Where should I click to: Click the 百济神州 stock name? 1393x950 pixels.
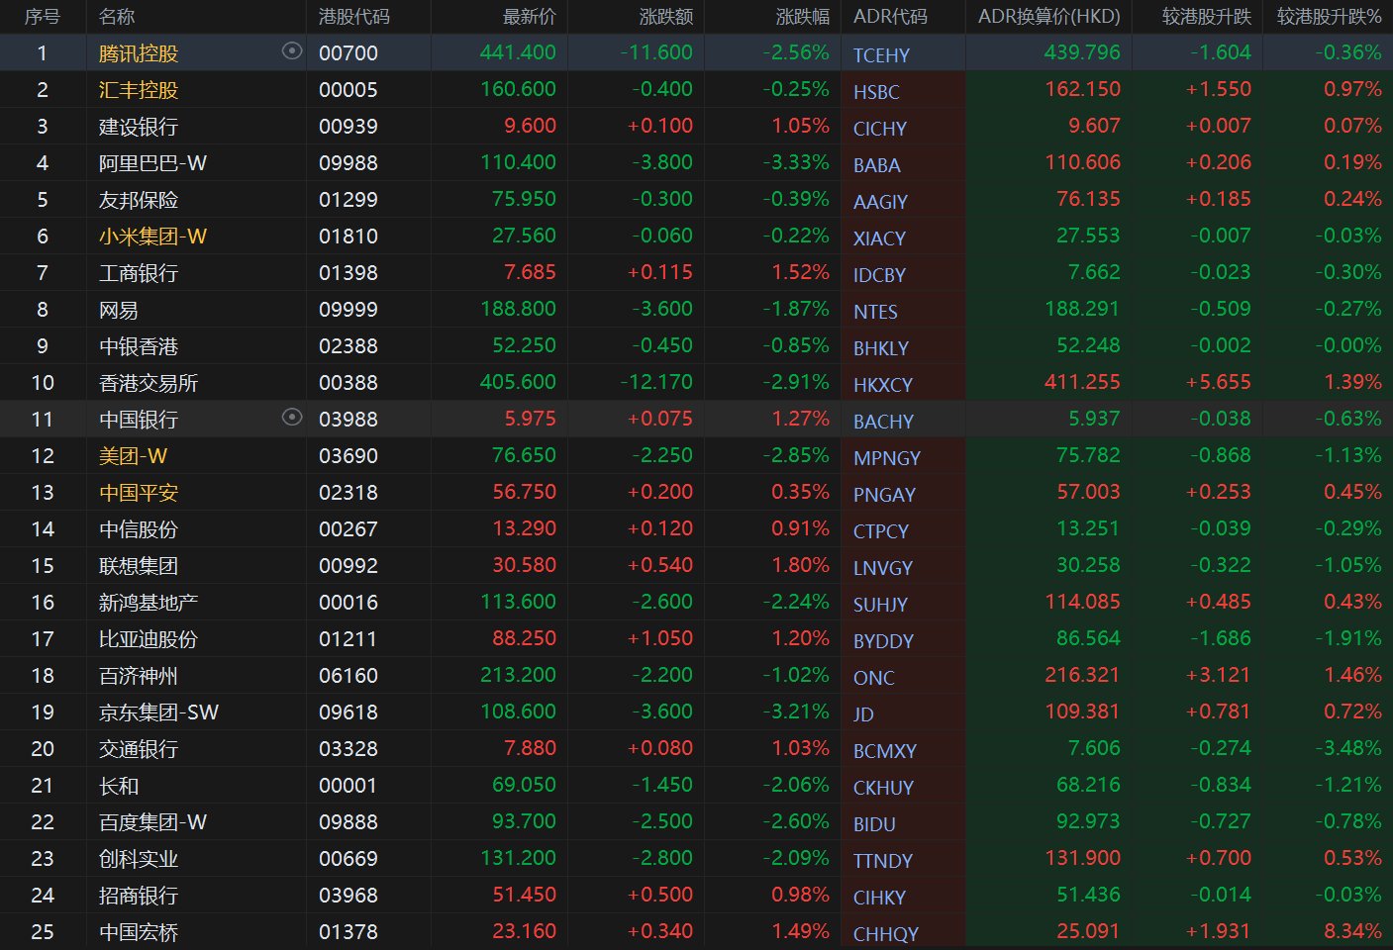[x=139, y=676]
